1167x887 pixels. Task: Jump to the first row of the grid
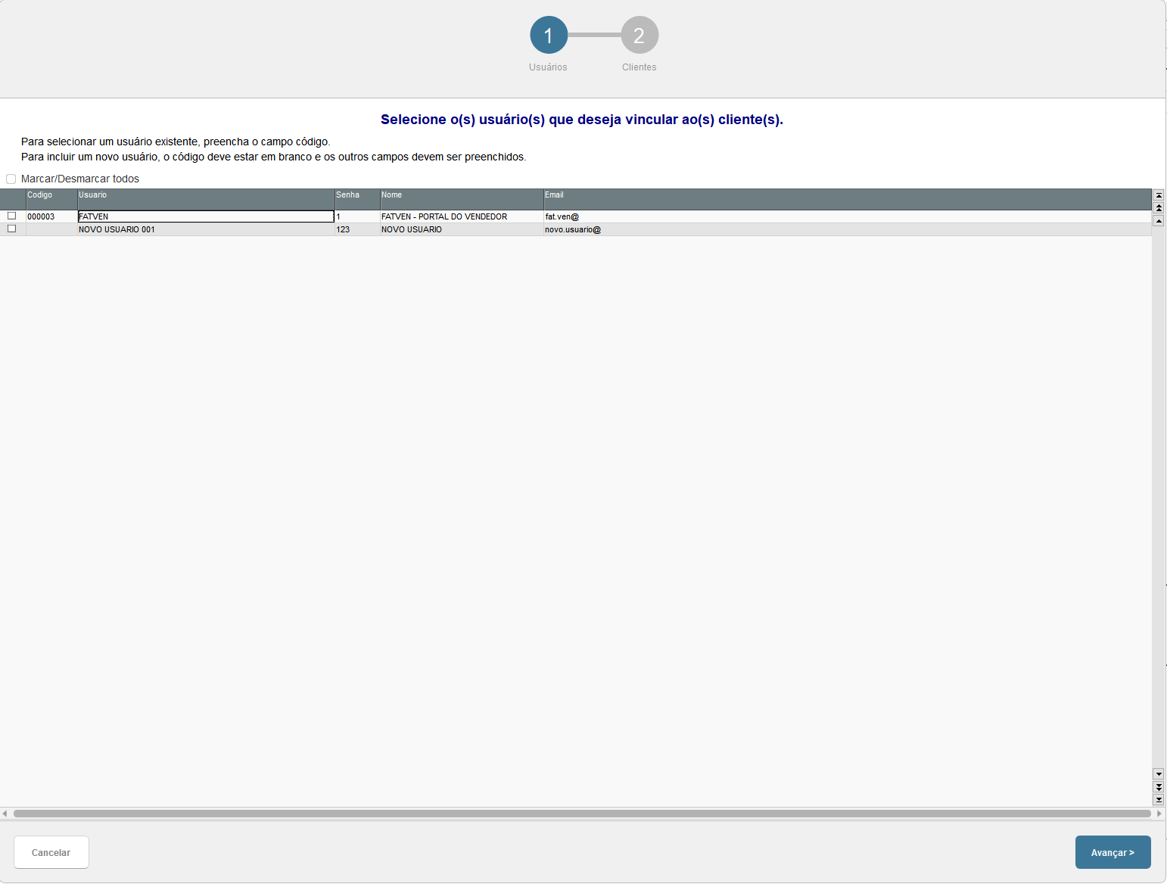tap(1158, 195)
